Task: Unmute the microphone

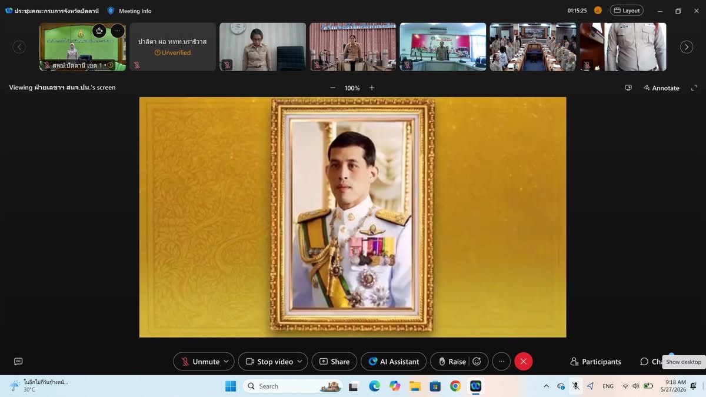Action: pyautogui.click(x=199, y=361)
